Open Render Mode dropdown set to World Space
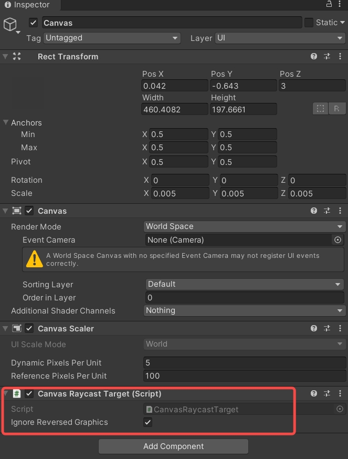 pyautogui.click(x=245, y=226)
